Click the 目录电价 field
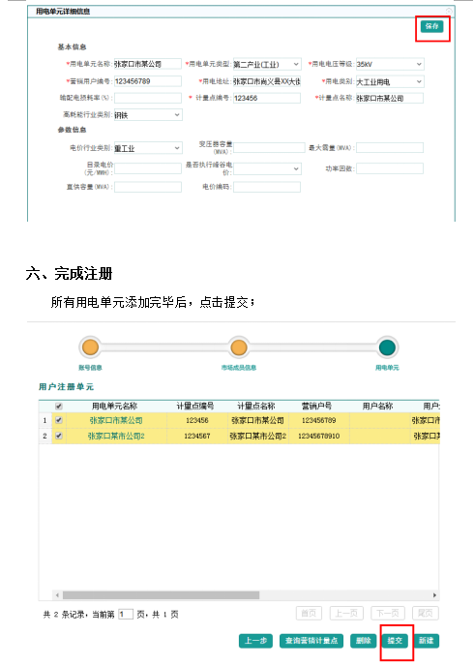This screenshot has width=474, height=665. [148, 168]
